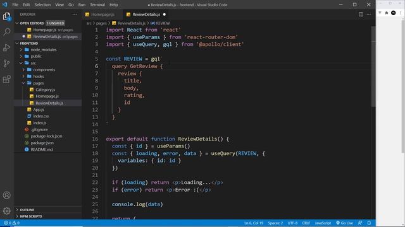Image resolution: width=405 pixels, height=227 pixels.
Task: Open notifications bell in status bar
Action: [369, 223]
